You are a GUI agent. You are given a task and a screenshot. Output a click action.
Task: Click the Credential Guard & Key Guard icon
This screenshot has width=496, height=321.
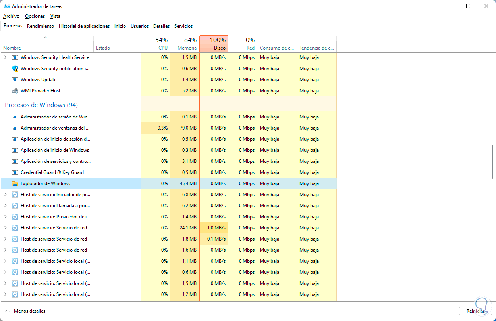pyautogui.click(x=15, y=172)
